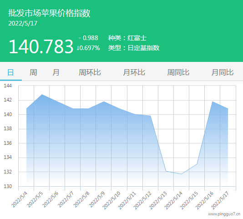
Task: Click the 批发市场苹果价格指数 title
Action: pyautogui.click(x=49, y=13)
